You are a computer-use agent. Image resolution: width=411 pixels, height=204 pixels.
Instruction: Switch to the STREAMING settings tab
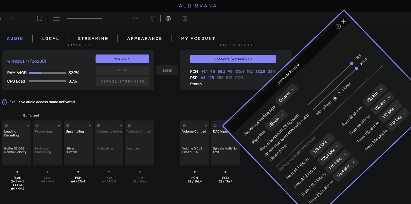[x=93, y=39]
